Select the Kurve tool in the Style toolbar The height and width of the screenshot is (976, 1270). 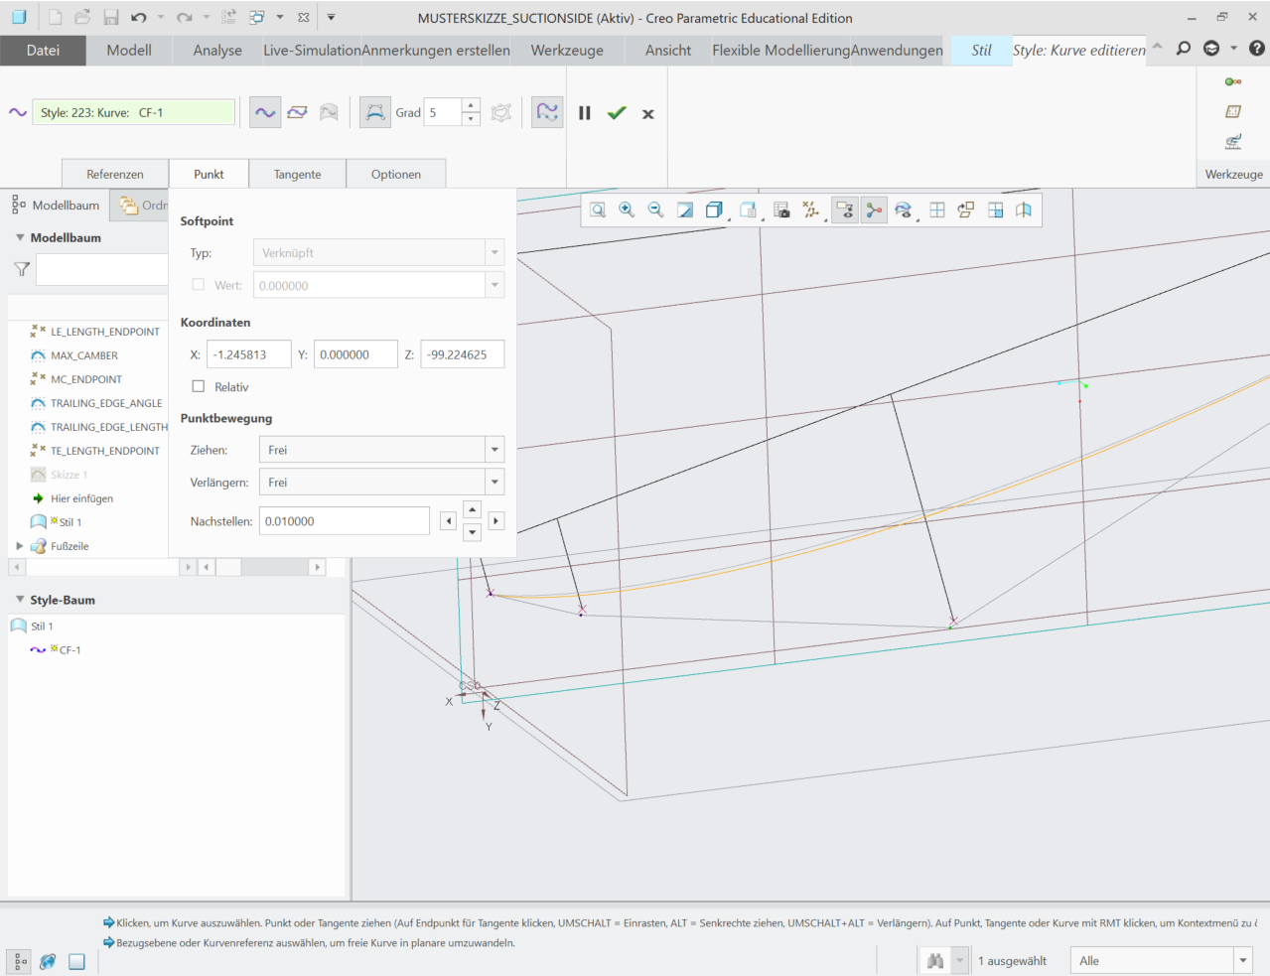[x=265, y=112]
